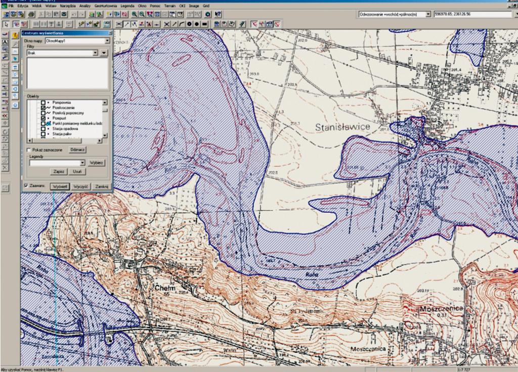Toggle the Zaawans. checkbox
This screenshot has height=372, width=518.
(26, 186)
